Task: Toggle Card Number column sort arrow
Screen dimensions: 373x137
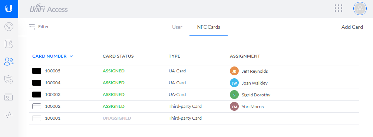Action: pos(71,56)
